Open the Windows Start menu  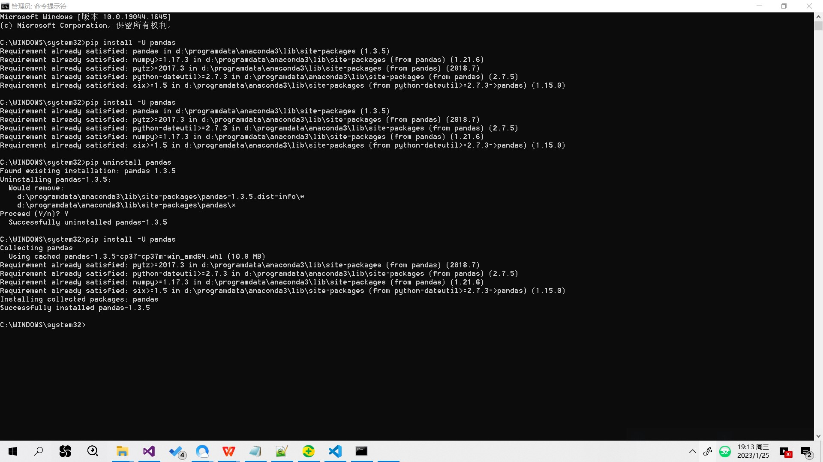point(13,451)
